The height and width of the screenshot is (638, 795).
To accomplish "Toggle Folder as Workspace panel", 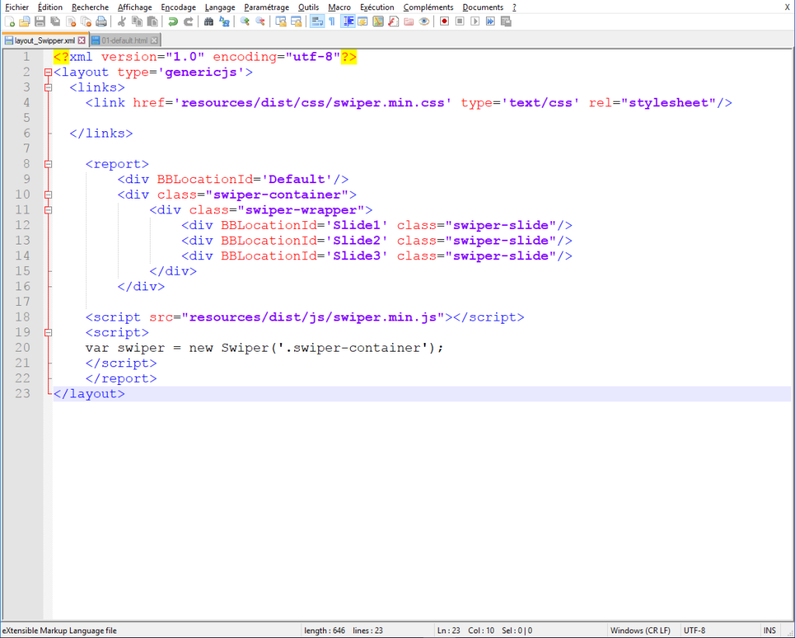I will [408, 21].
